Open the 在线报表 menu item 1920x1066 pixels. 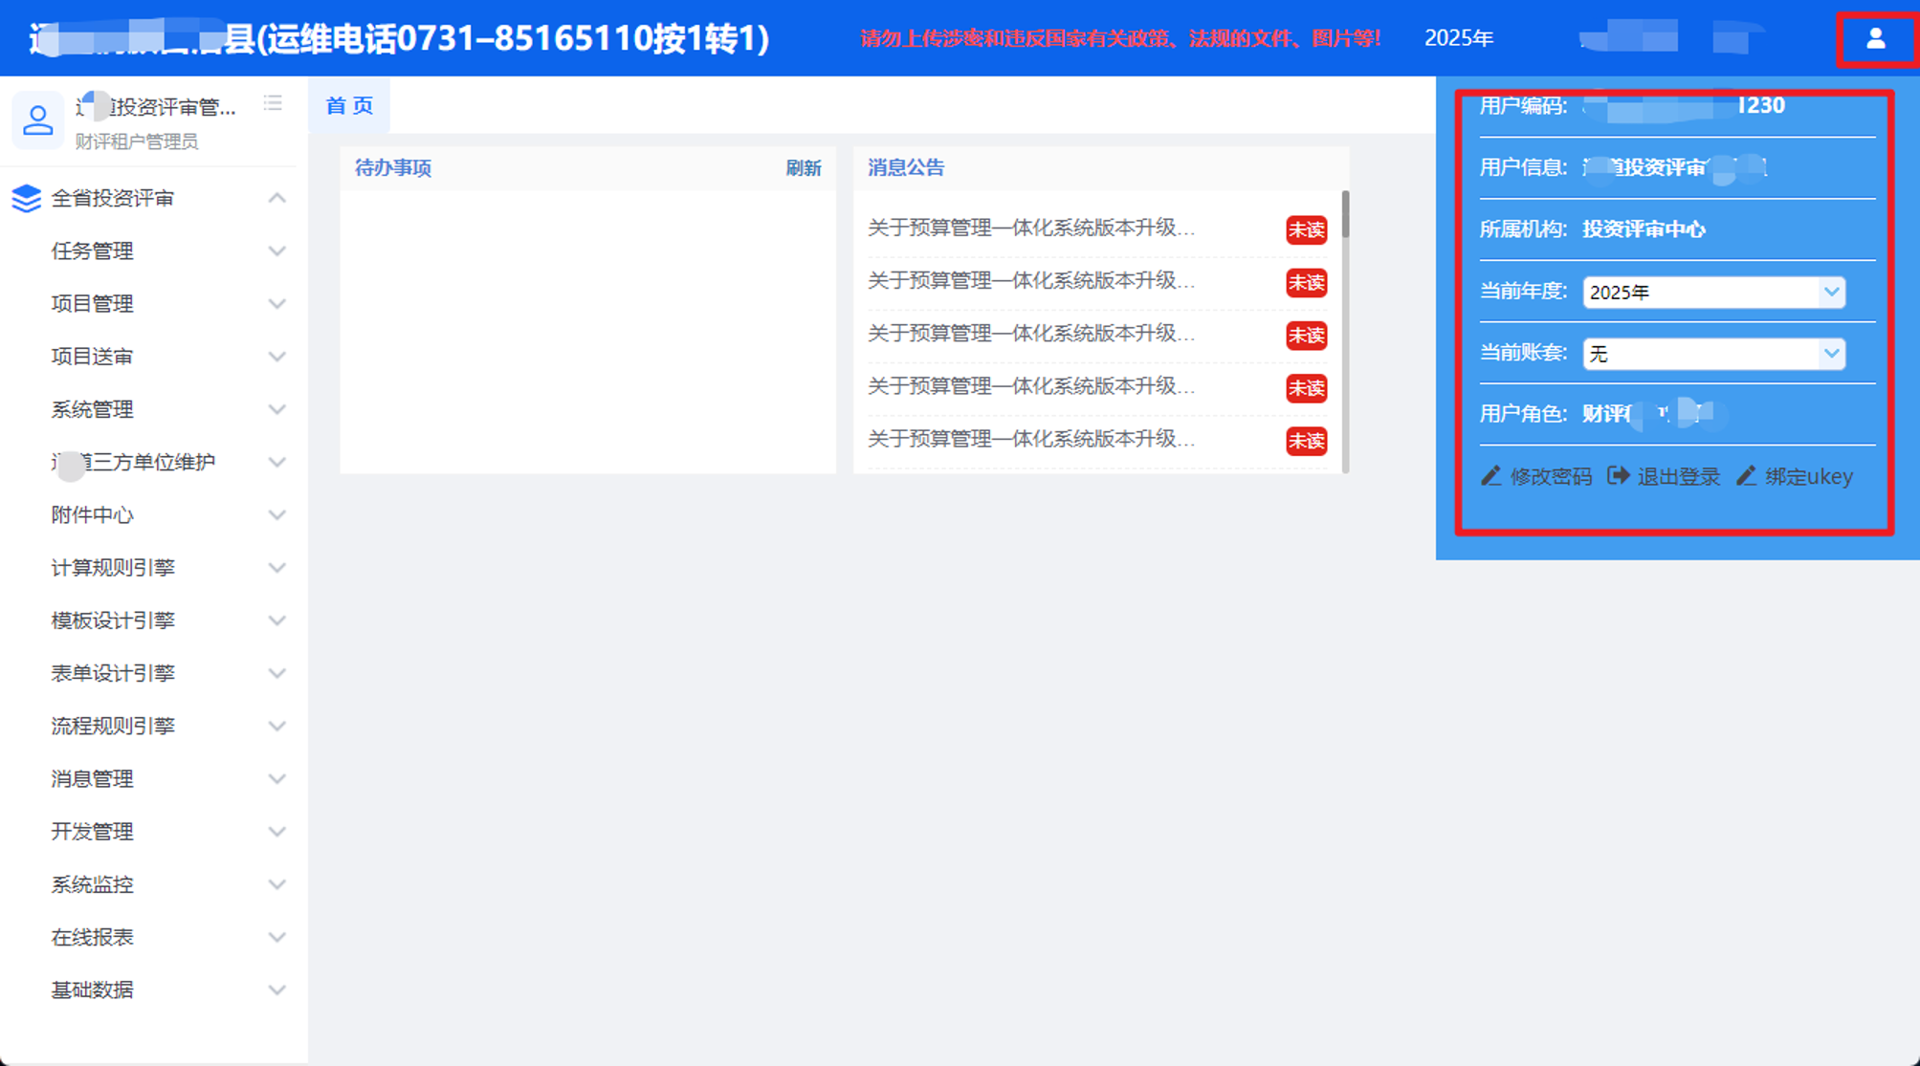coord(153,937)
